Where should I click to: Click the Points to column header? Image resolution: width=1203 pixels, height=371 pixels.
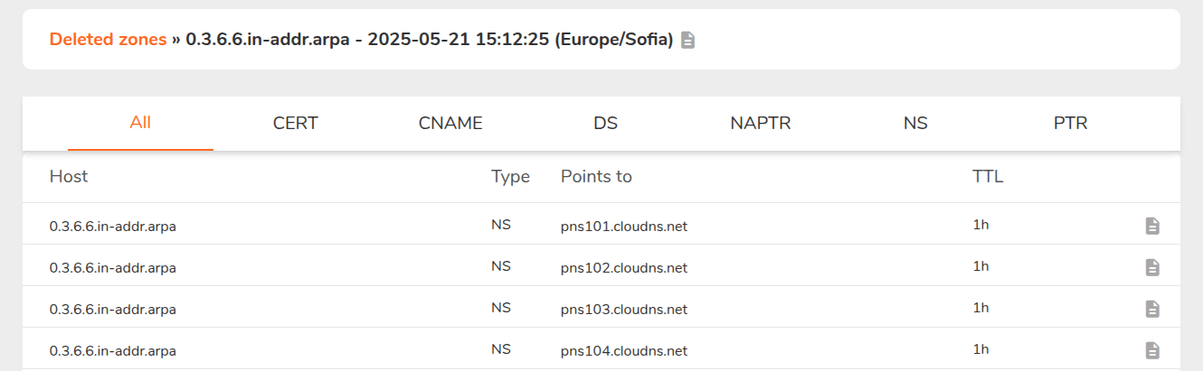pos(596,177)
